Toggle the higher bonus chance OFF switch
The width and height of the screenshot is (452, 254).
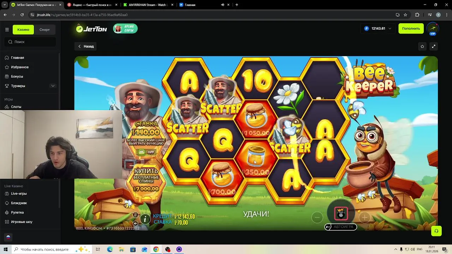point(146,152)
